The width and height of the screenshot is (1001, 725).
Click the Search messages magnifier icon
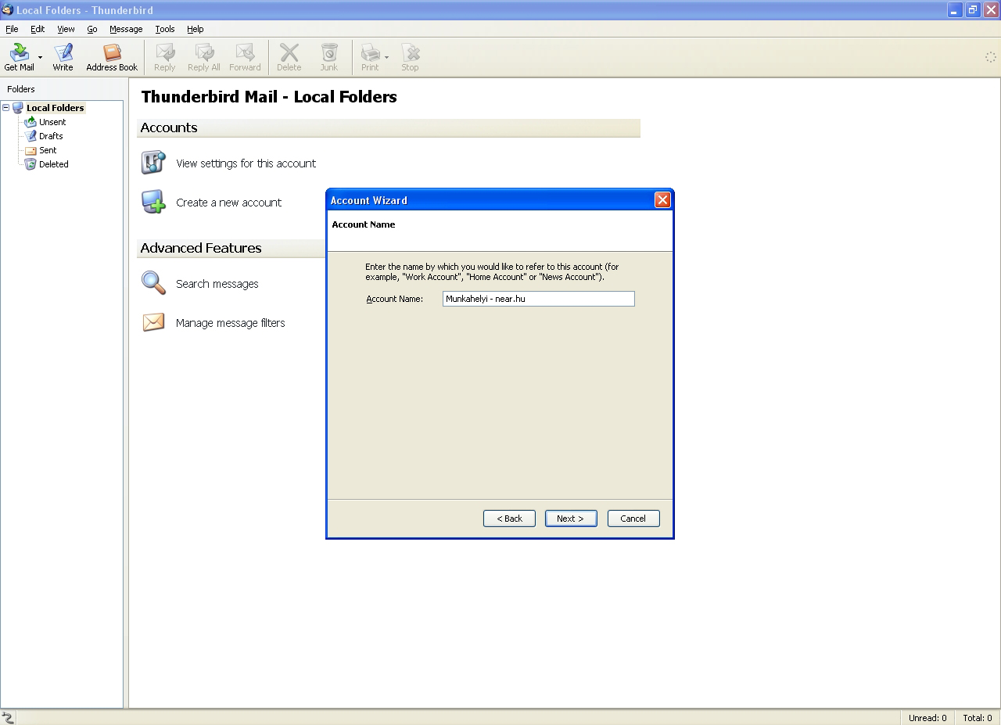click(153, 283)
